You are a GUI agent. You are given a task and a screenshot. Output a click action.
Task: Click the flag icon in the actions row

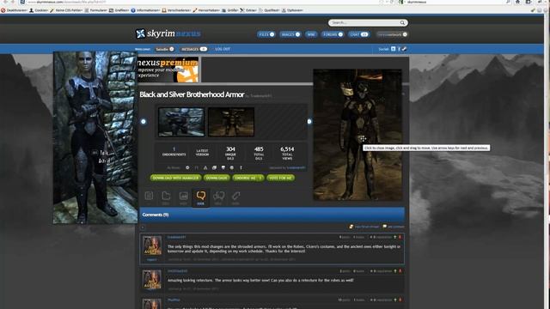tap(197, 168)
